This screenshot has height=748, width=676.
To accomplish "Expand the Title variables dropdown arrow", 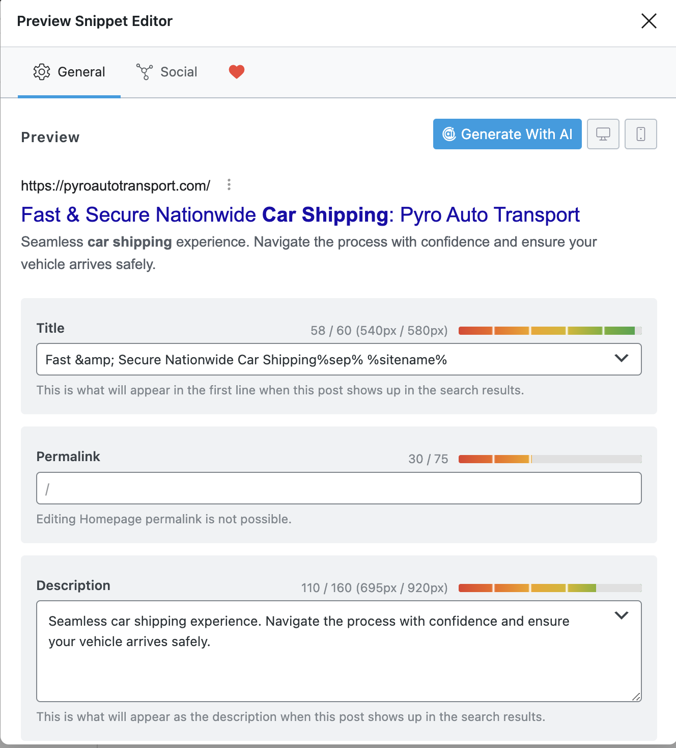I will tap(622, 358).
